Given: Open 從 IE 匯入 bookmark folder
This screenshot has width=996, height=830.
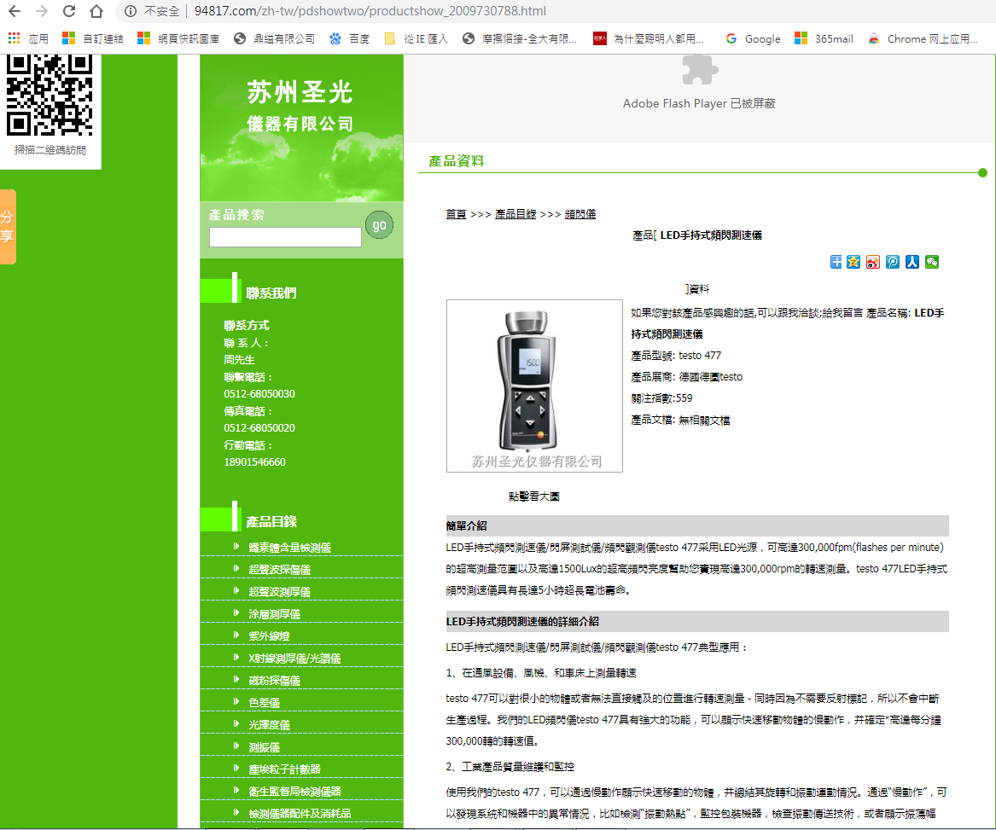Looking at the screenshot, I should point(416,38).
